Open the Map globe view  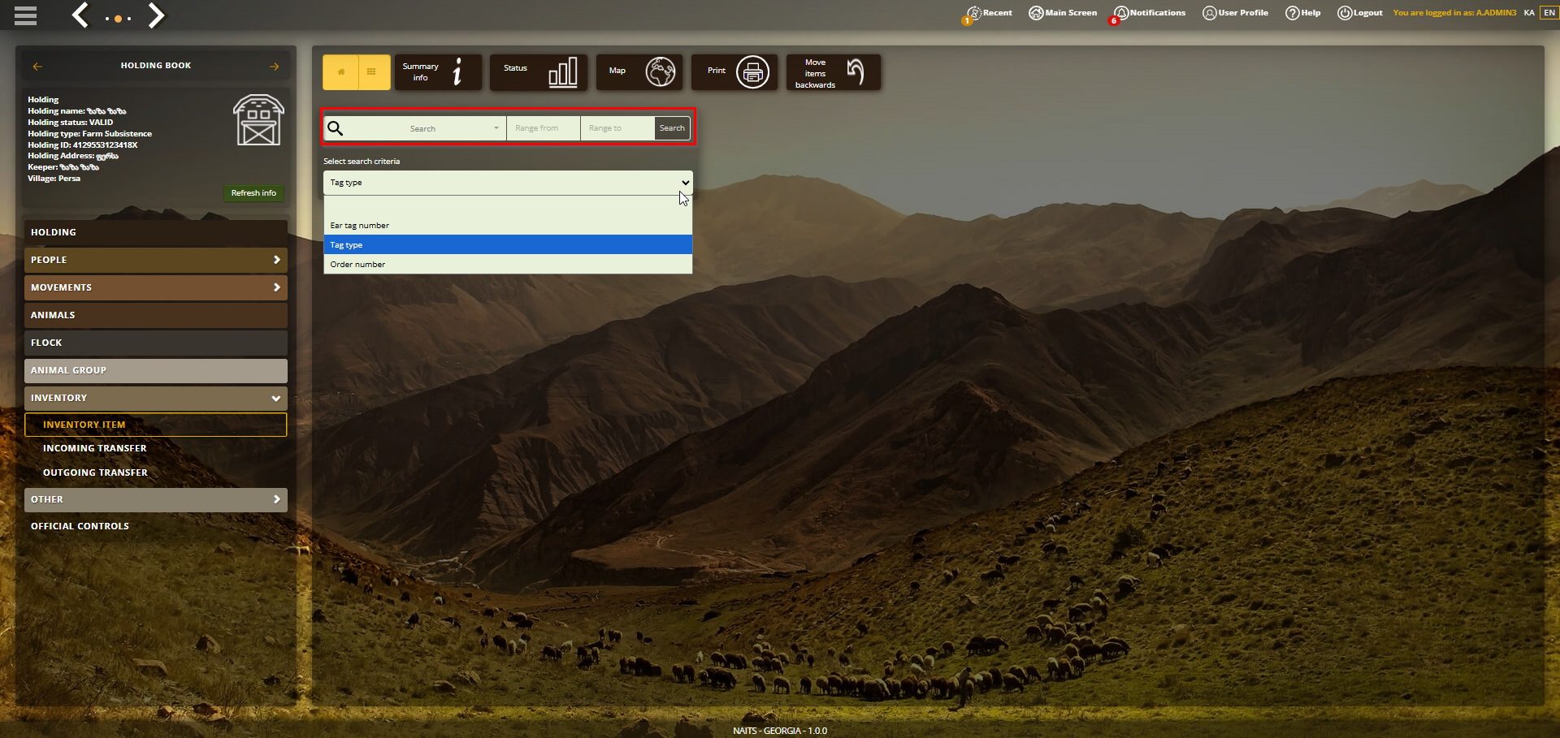point(639,72)
